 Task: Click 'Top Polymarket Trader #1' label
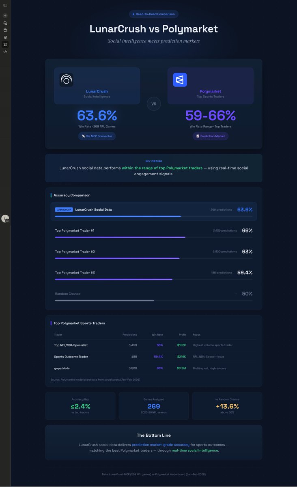75,231
